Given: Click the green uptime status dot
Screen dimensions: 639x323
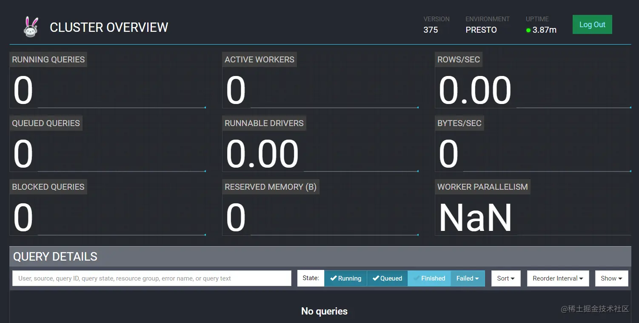Looking at the screenshot, I should (x=528, y=30).
